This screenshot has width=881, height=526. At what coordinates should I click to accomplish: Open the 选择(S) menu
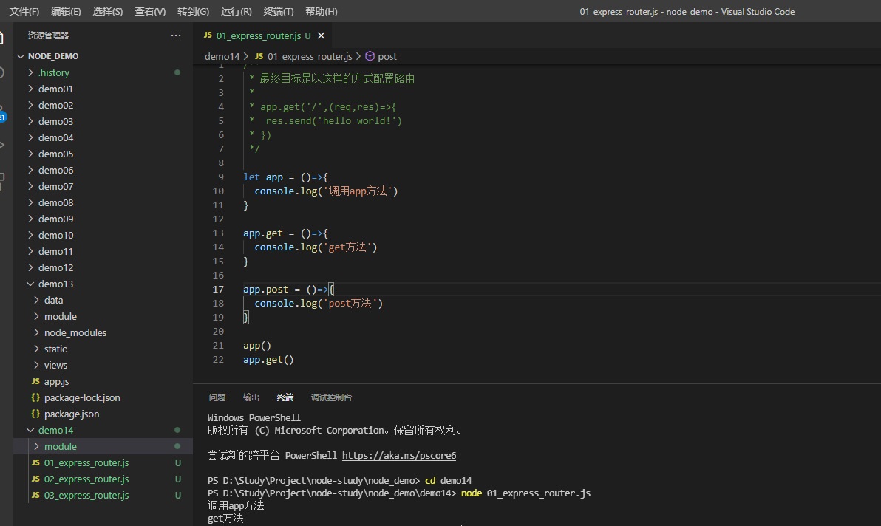107,11
